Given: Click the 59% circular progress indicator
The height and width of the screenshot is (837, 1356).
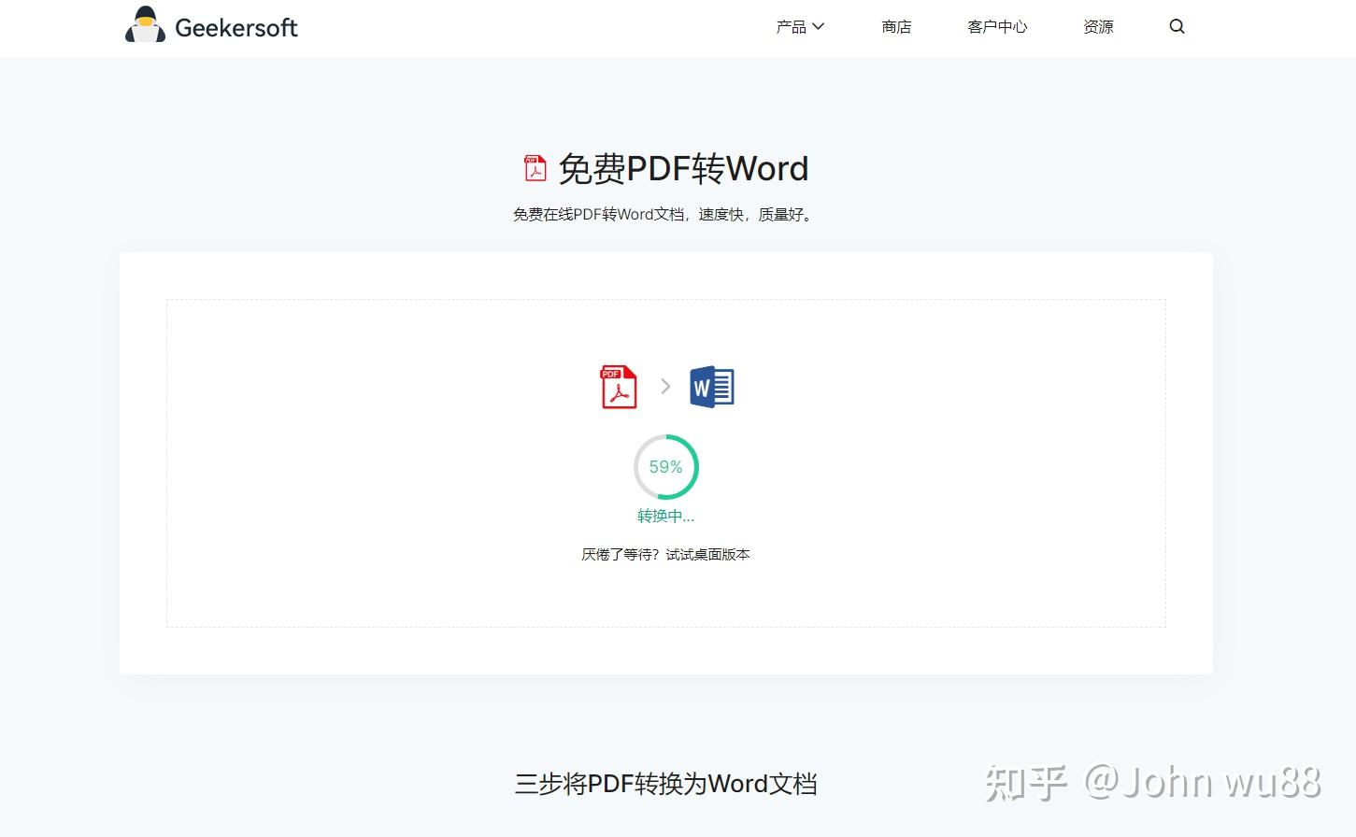Looking at the screenshot, I should click(665, 466).
